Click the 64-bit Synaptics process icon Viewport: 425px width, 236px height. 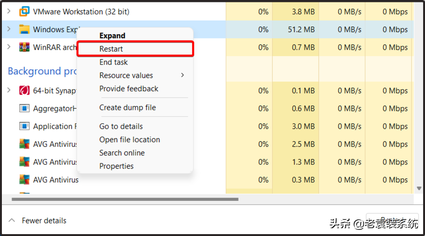[25, 91]
